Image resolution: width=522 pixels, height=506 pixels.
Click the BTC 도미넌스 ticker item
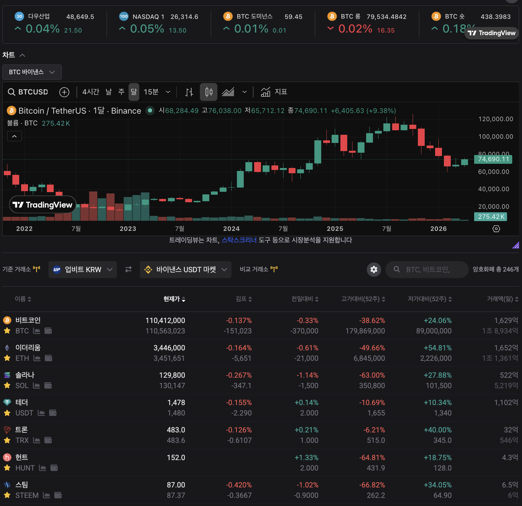(263, 23)
